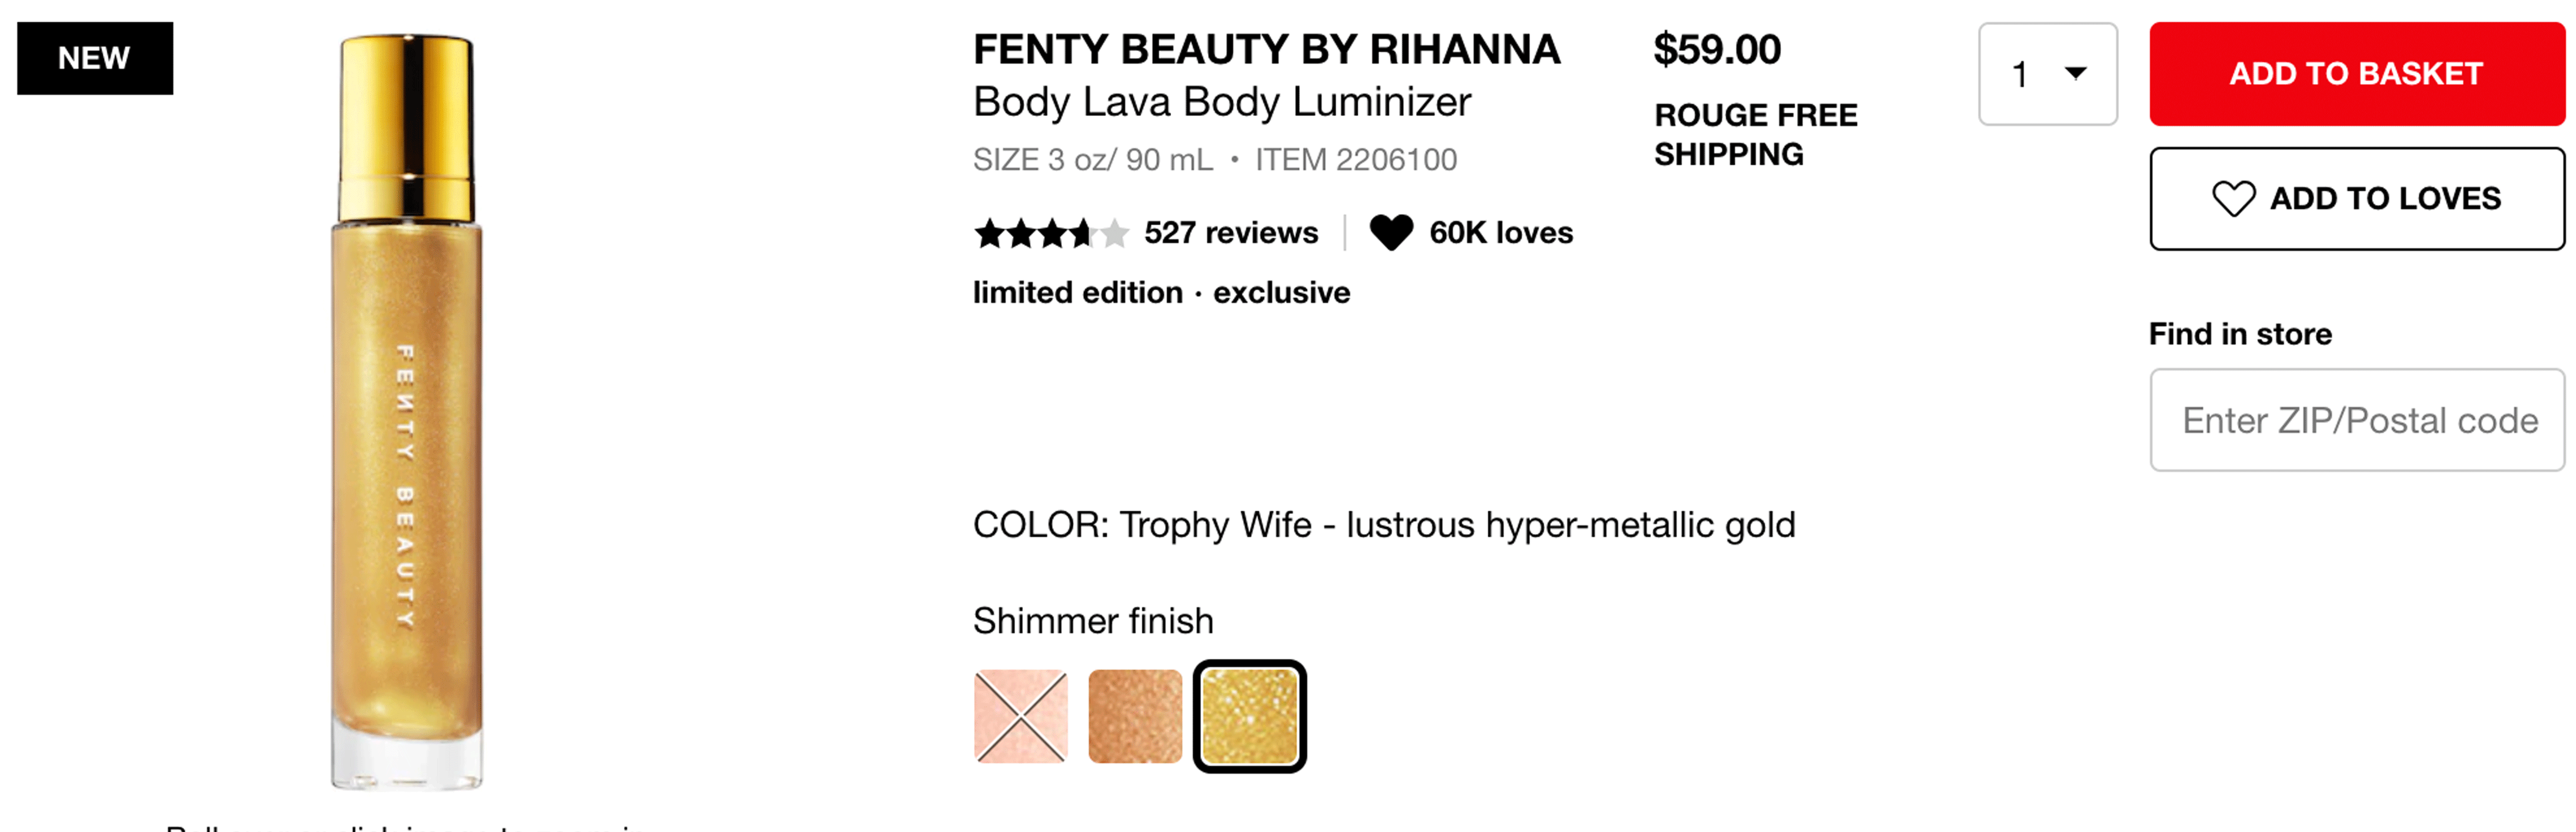
Task: Add product to basket
Action: [x=2356, y=74]
